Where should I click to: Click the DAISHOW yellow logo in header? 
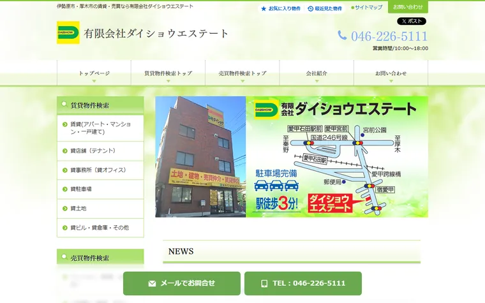[x=68, y=33]
